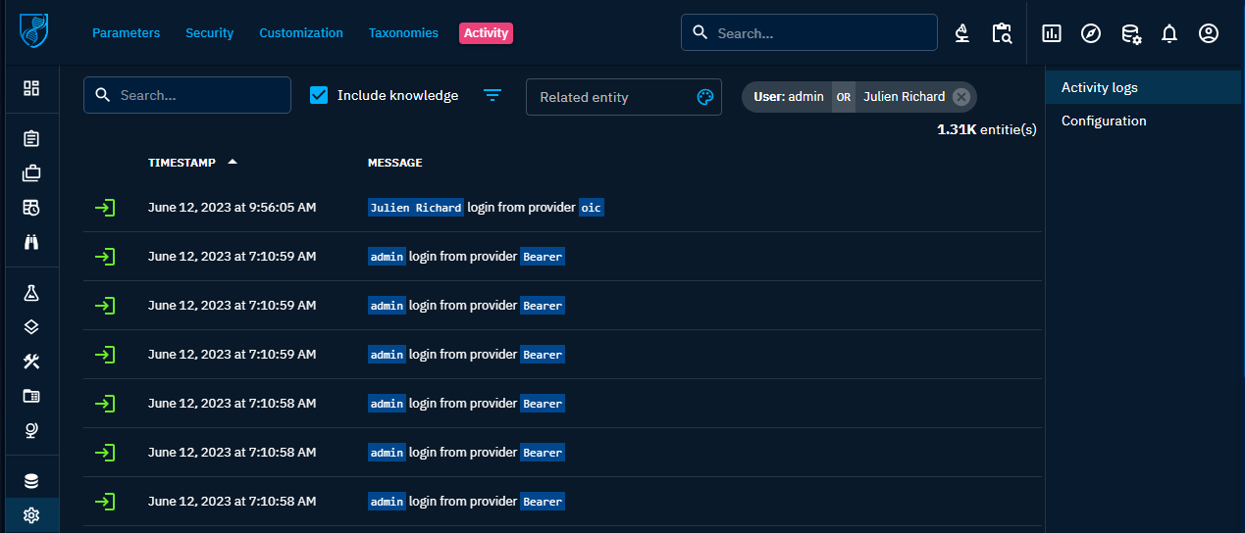Open Locations via the globe icon
Image resolution: width=1245 pixels, height=533 pixels.
[31, 430]
